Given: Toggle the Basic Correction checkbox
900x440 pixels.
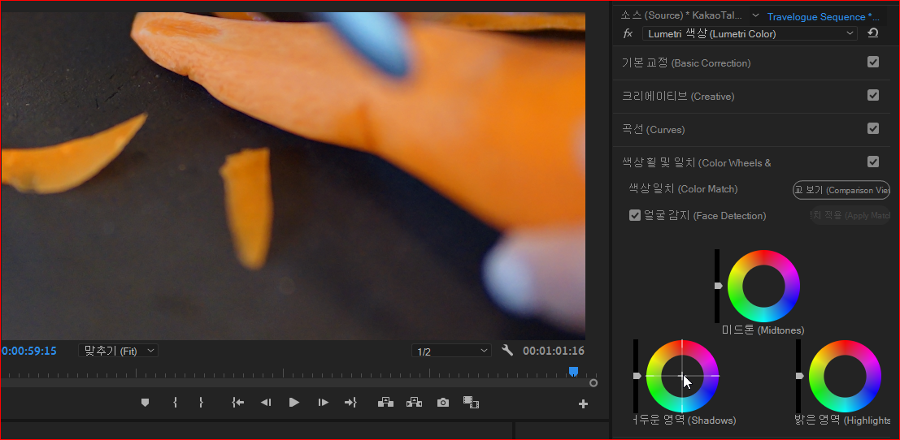Looking at the screenshot, I should pos(873,62).
